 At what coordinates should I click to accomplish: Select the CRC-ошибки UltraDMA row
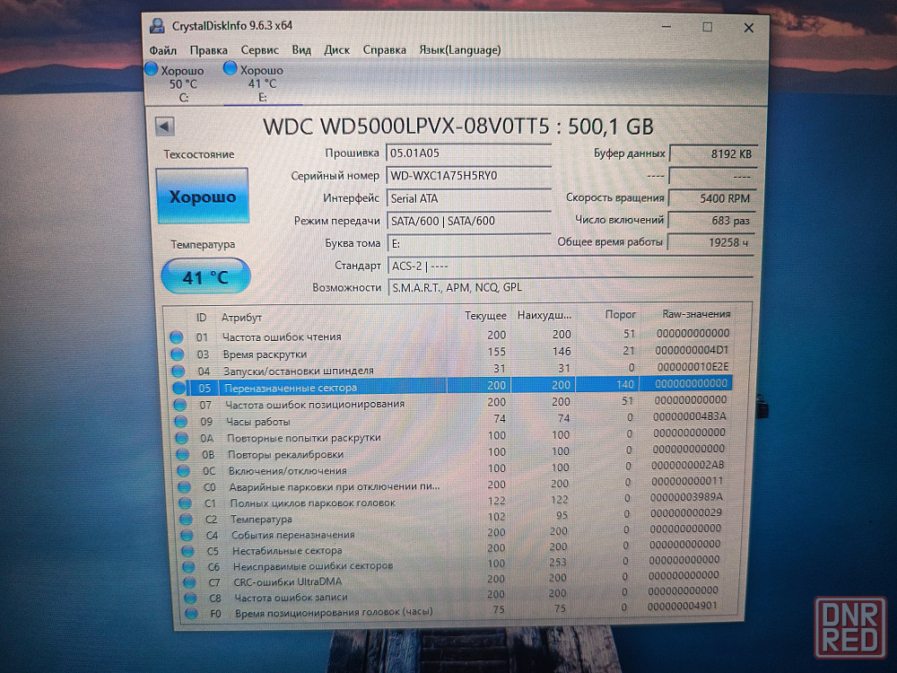tap(452, 580)
